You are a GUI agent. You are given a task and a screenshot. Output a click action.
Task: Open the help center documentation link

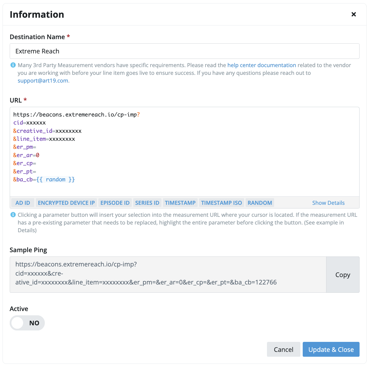[262, 65]
